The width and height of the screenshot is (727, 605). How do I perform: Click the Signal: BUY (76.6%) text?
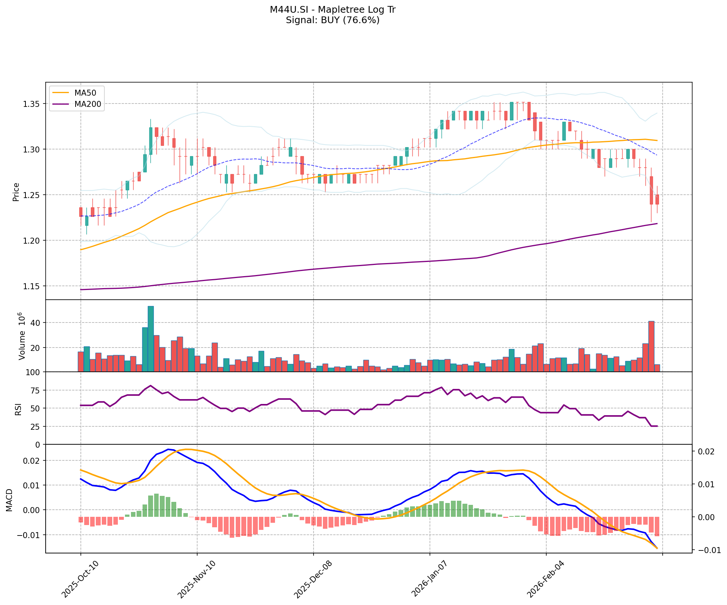(x=332, y=20)
